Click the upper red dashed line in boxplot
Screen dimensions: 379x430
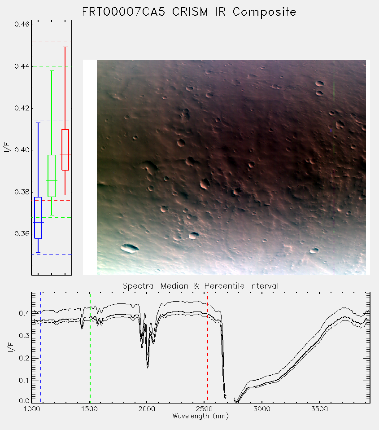52,41
